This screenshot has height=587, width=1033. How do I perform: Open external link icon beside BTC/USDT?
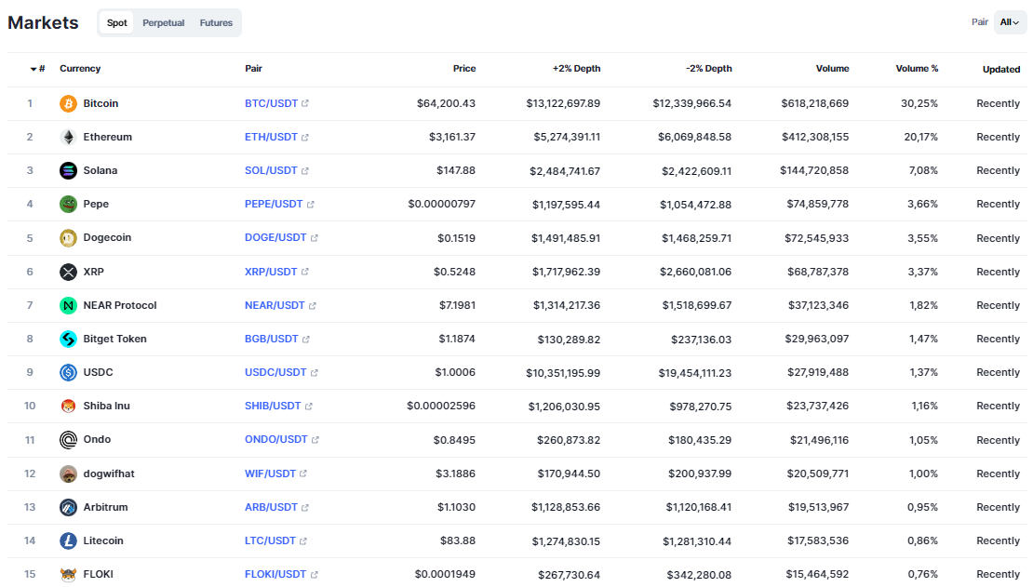pyautogui.click(x=305, y=103)
